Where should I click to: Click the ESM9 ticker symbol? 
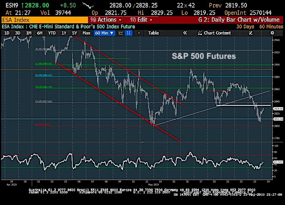click(x=12, y=6)
